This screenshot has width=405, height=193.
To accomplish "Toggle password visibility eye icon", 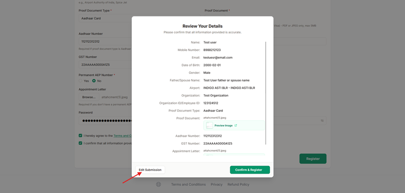I will coord(322,121).
